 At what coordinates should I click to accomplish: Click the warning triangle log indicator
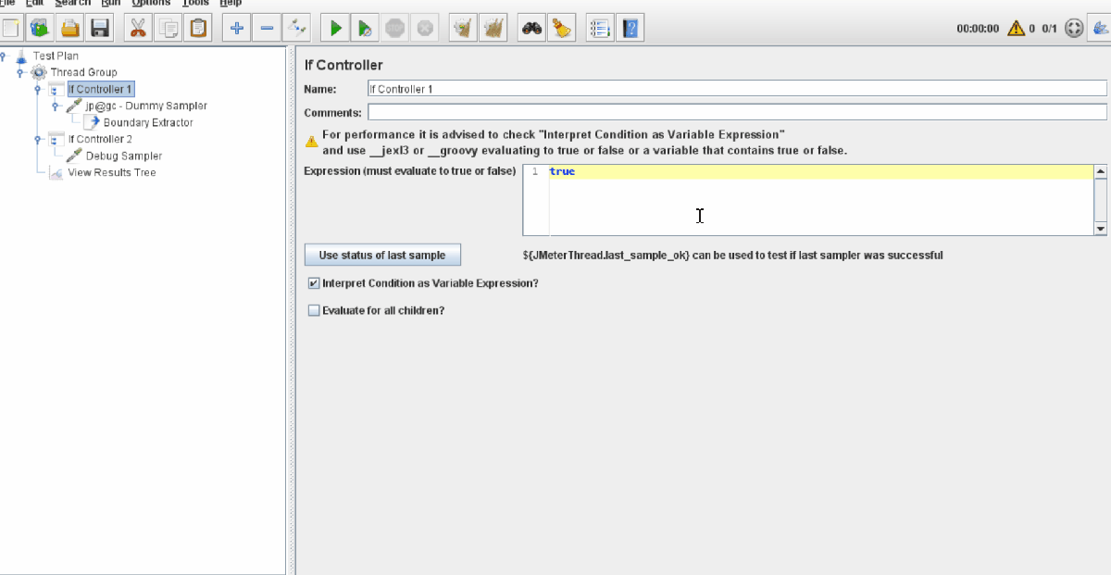tap(1016, 28)
